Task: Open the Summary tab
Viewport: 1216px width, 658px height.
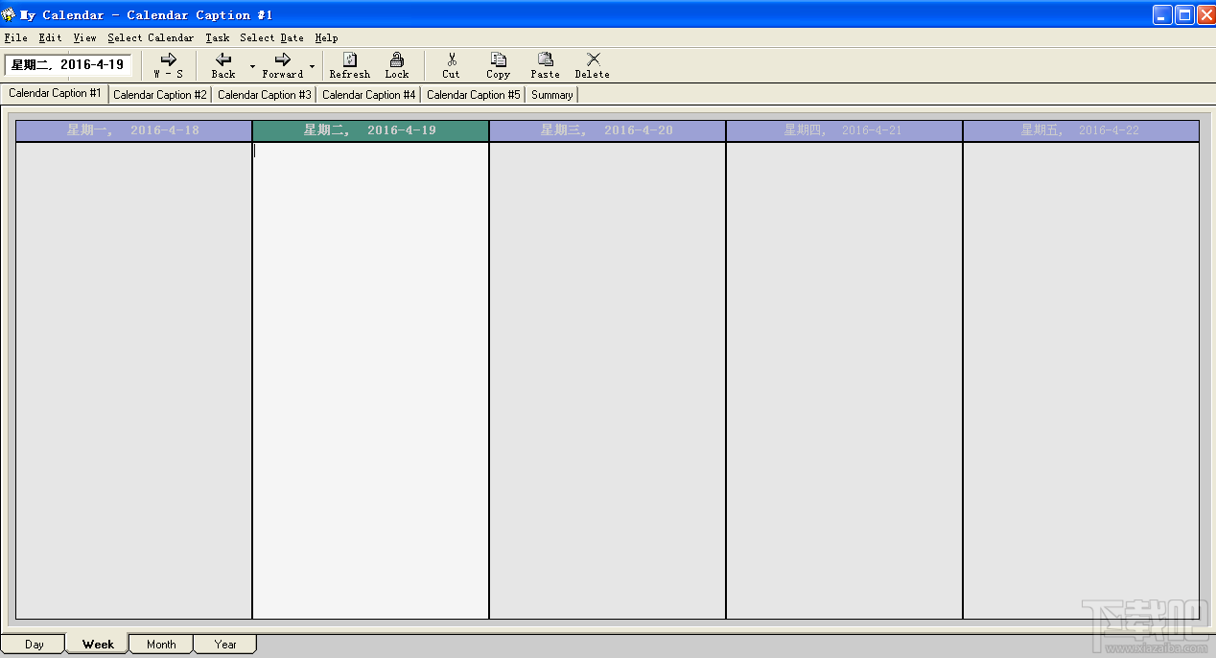Action: (551, 94)
